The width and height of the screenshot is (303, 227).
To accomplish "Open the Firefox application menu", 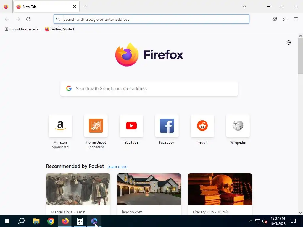I will (x=296, y=19).
